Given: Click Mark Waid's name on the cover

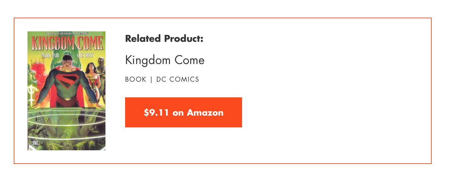Looking at the screenshot, I should tap(49, 55).
